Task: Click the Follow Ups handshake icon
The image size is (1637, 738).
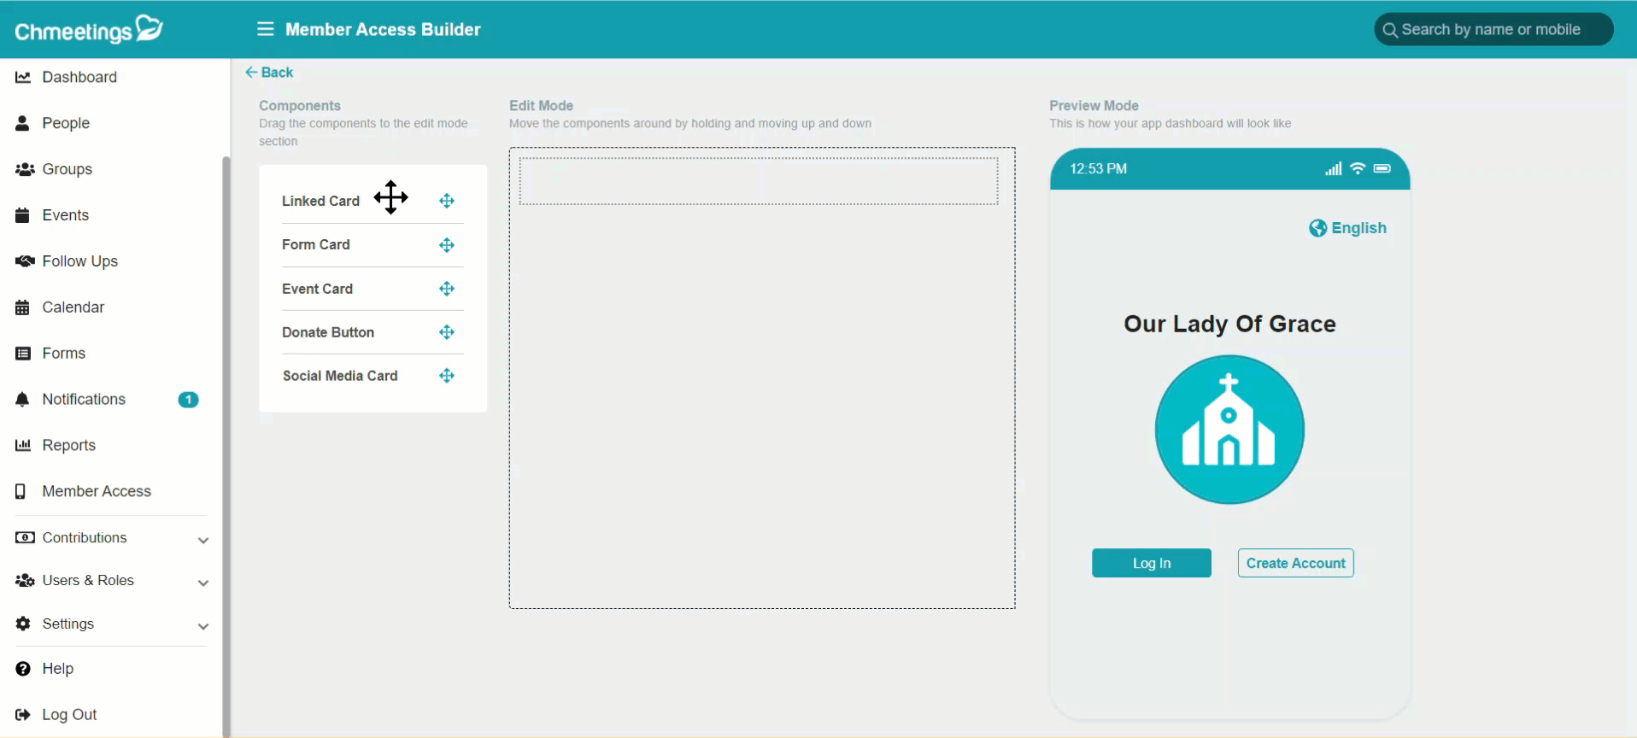Action: pos(25,261)
